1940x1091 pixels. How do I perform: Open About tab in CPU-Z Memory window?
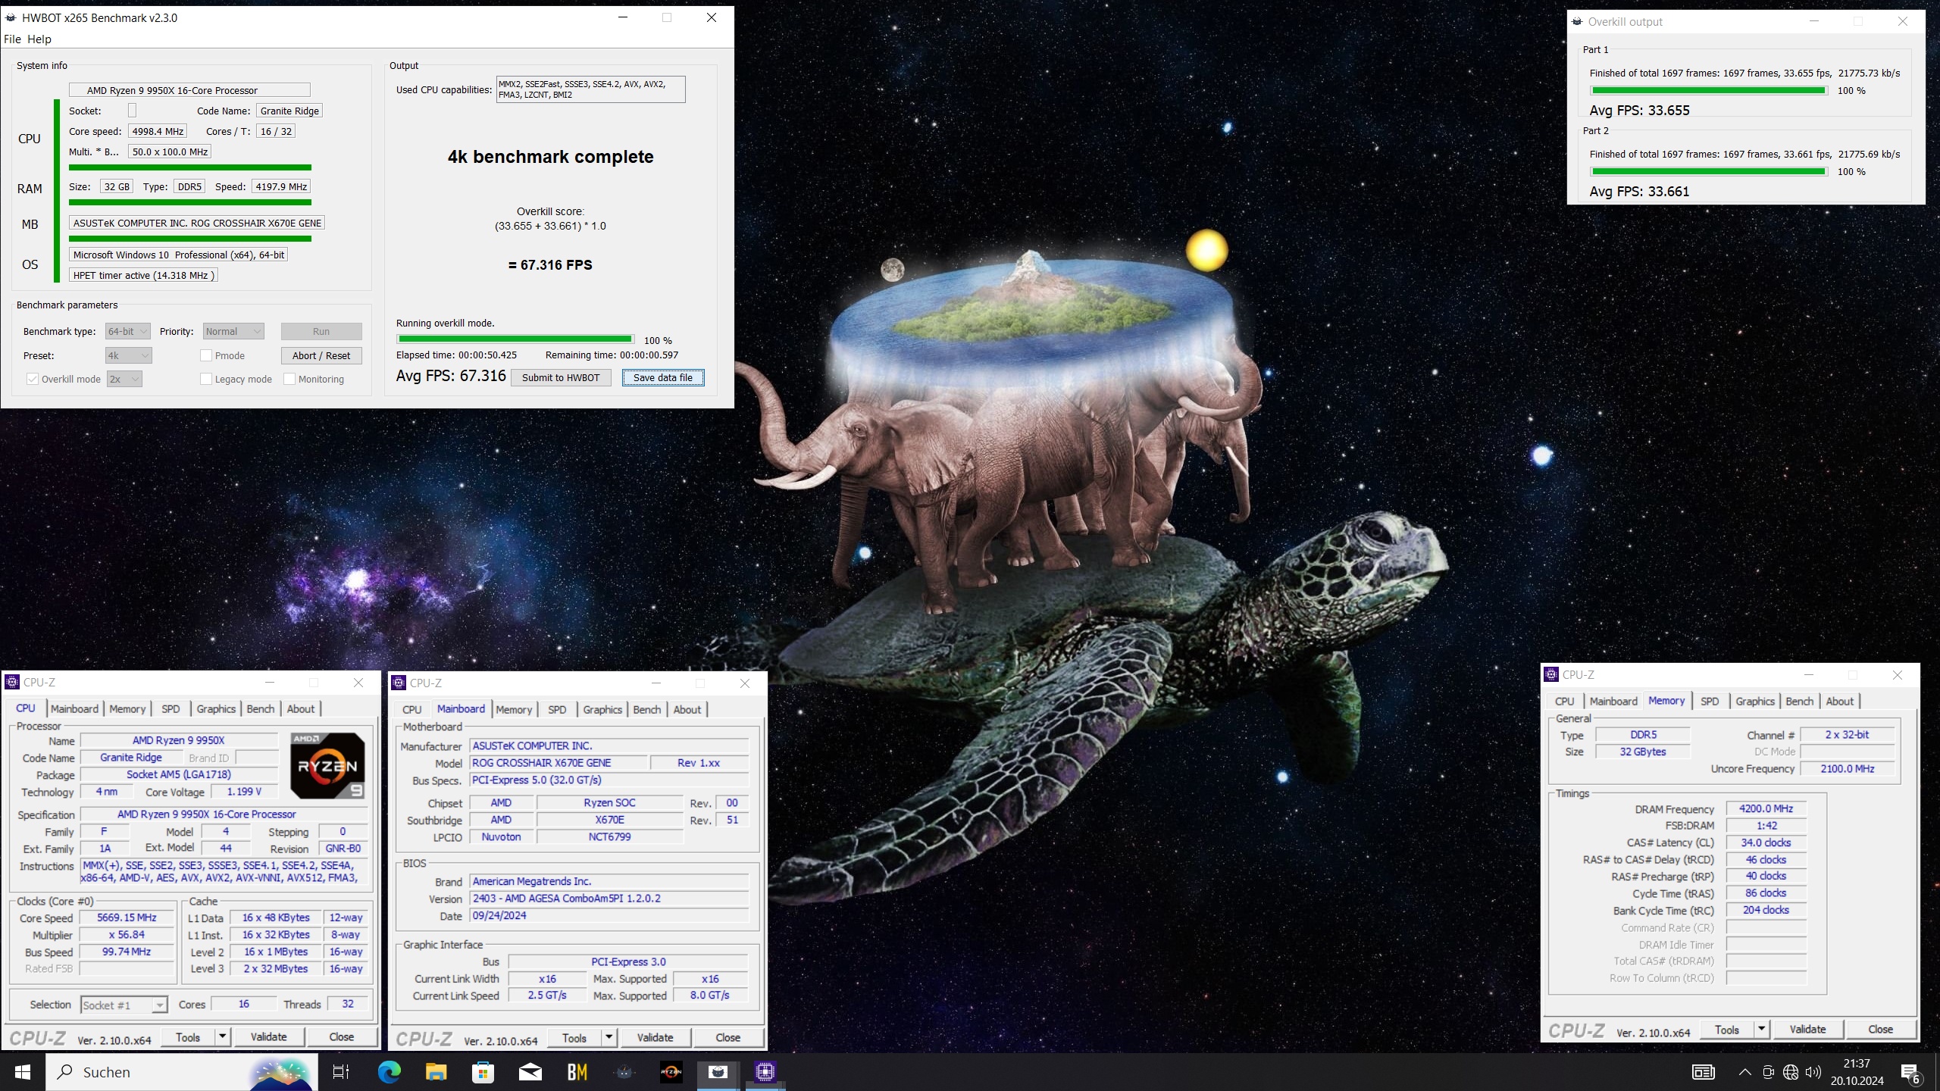tap(1839, 702)
